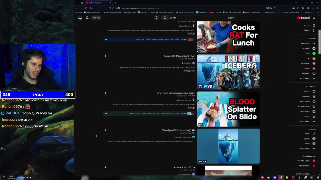
Task: Bookmark this page with the star icon
Action: pyautogui.click(x=275, y=8)
